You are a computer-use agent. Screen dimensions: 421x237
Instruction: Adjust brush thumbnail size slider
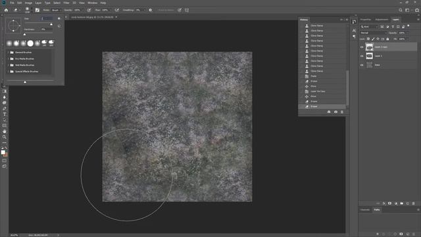point(25,82)
